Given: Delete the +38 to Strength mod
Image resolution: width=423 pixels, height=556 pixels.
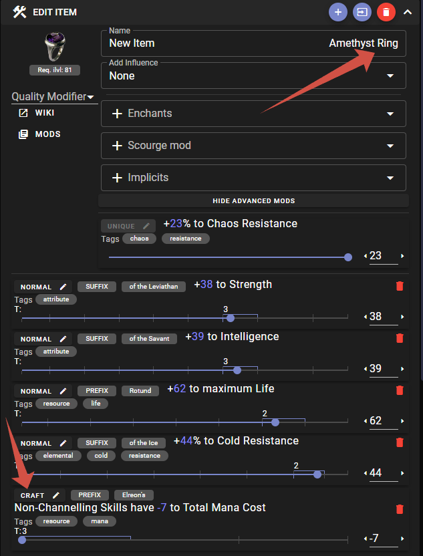Looking at the screenshot, I should [x=400, y=286].
